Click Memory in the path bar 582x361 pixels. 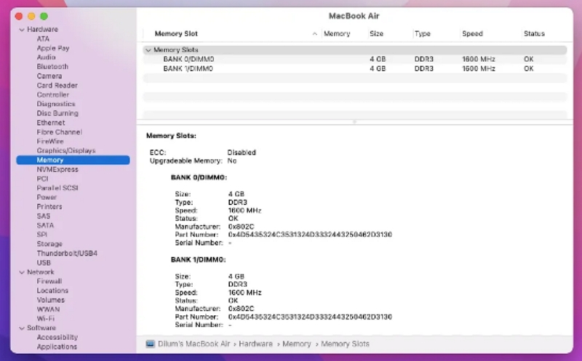(x=297, y=344)
